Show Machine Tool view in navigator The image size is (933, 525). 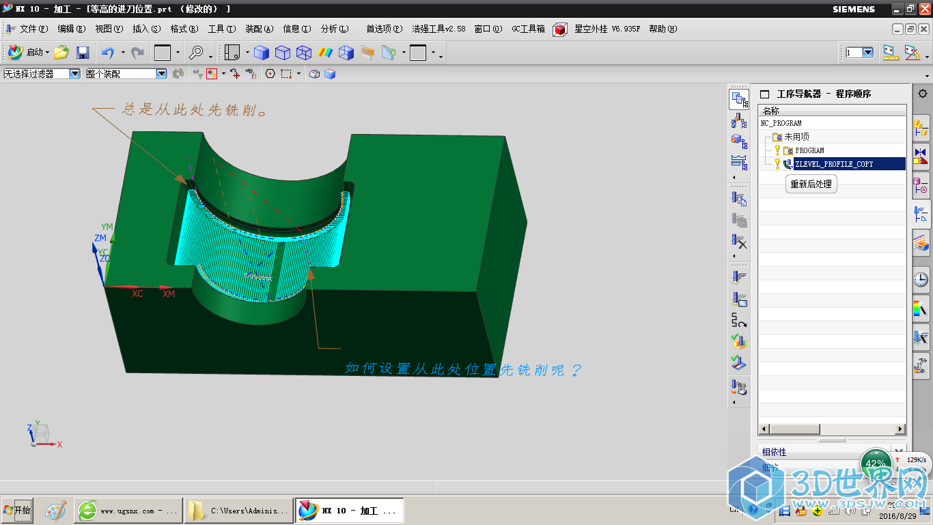pyautogui.click(x=739, y=122)
